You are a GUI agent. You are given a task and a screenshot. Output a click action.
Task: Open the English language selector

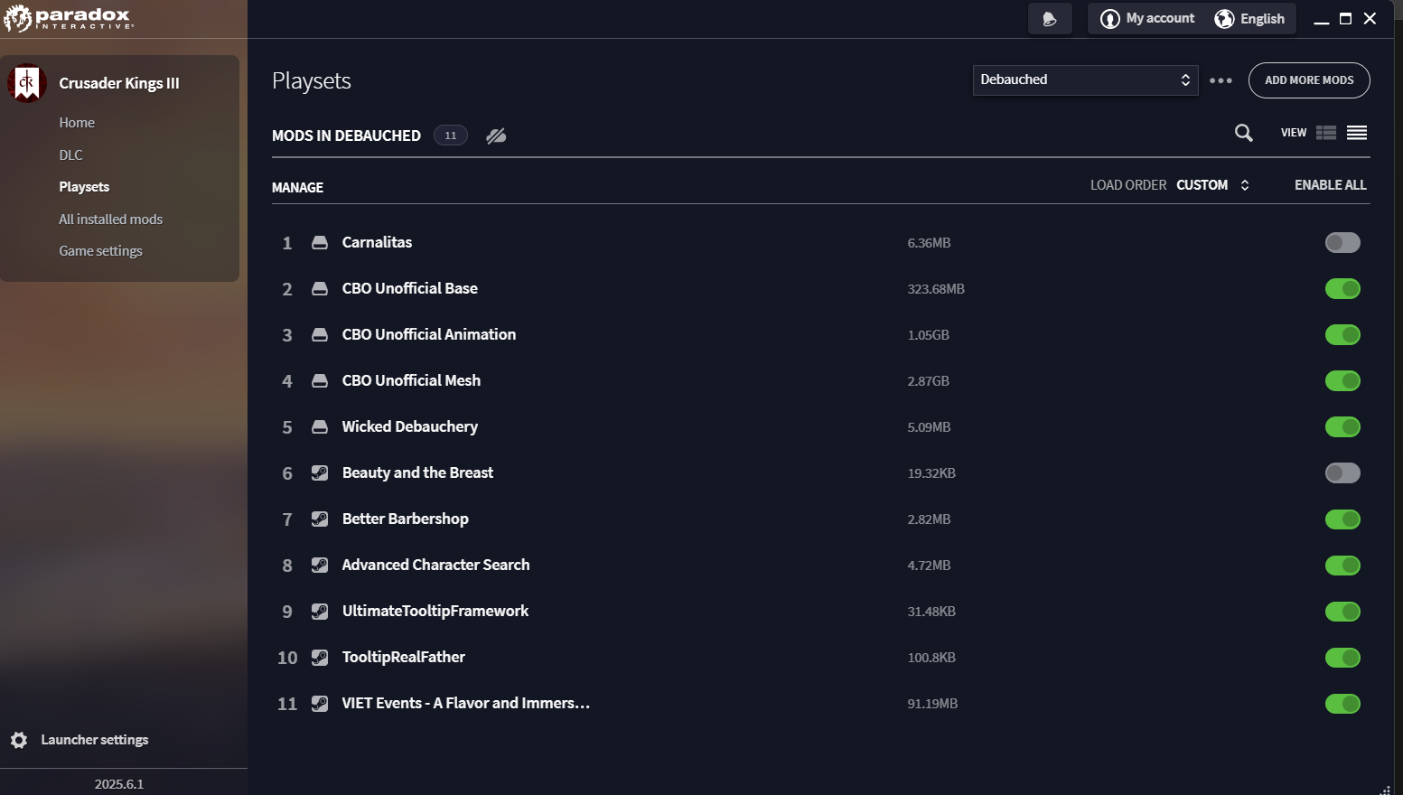pos(1250,19)
